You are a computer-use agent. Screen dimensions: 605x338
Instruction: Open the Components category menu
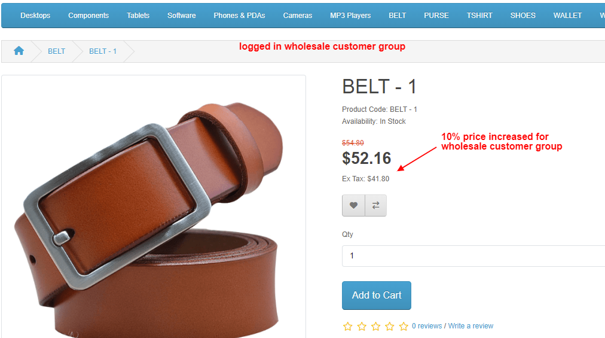(88, 16)
